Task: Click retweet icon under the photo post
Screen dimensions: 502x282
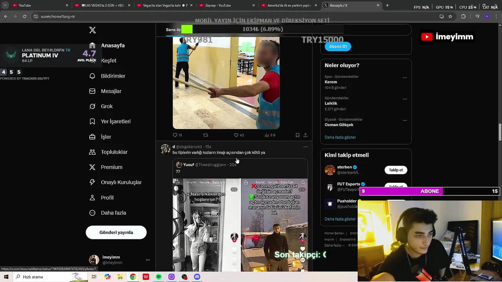Action: pyautogui.click(x=206, y=135)
